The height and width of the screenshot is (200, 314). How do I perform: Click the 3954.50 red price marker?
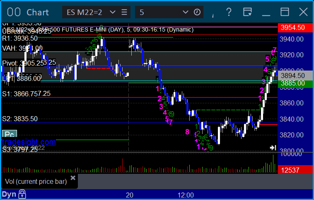click(295, 27)
